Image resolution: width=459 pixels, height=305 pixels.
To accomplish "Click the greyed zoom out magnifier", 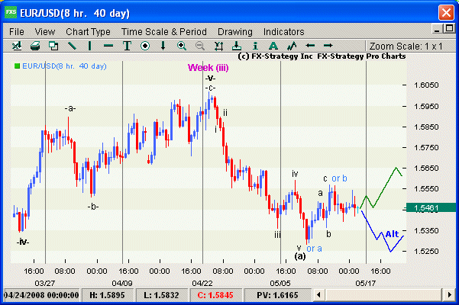I will [200, 46].
